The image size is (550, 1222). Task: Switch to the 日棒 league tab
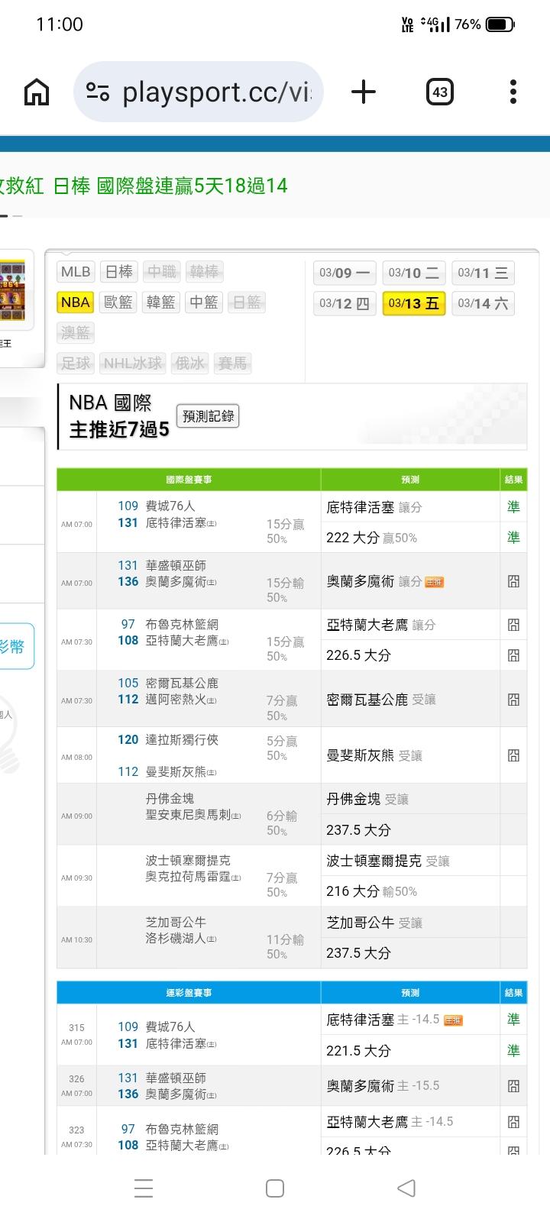118,272
